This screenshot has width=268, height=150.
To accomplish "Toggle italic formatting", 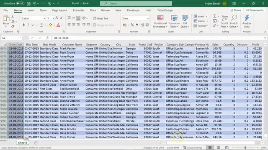I will (28, 25).
